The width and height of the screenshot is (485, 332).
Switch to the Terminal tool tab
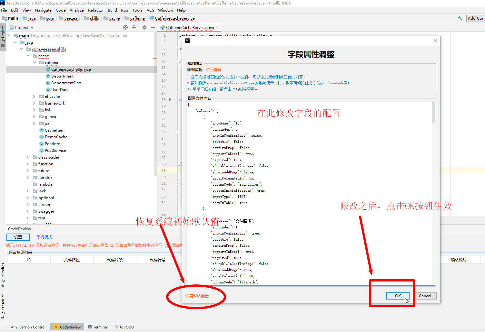[x=98, y=327]
